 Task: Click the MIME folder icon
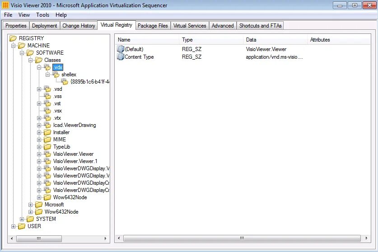tap(47, 140)
